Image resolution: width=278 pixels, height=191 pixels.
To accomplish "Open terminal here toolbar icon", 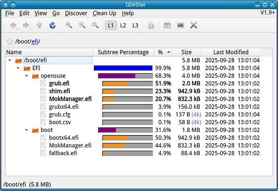I will coord(180,25).
